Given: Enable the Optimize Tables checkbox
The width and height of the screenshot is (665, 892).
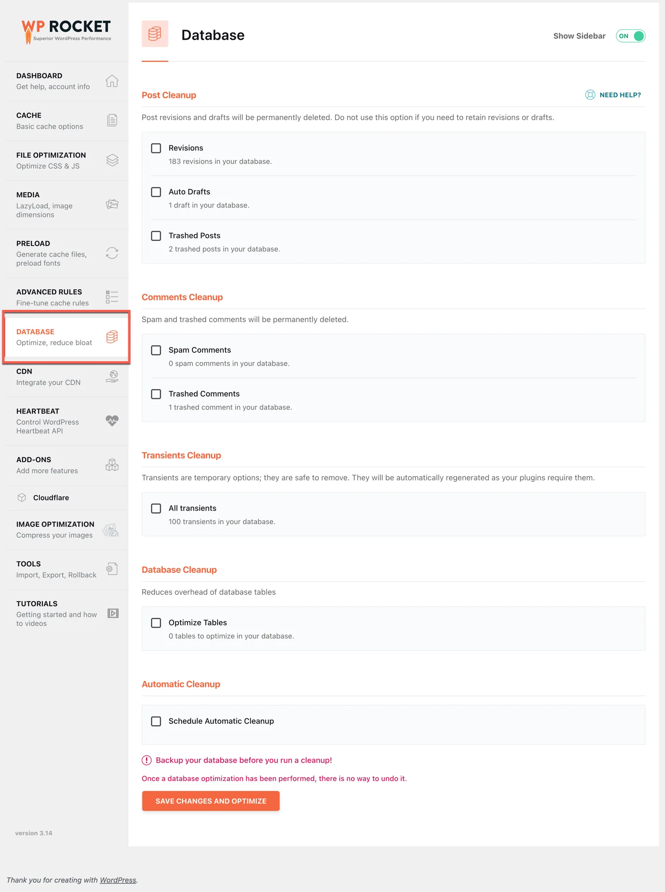Looking at the screenshot, I should click(x=156, y=623).
